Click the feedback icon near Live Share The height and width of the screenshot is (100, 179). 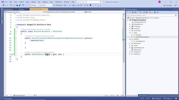[176, 5]
